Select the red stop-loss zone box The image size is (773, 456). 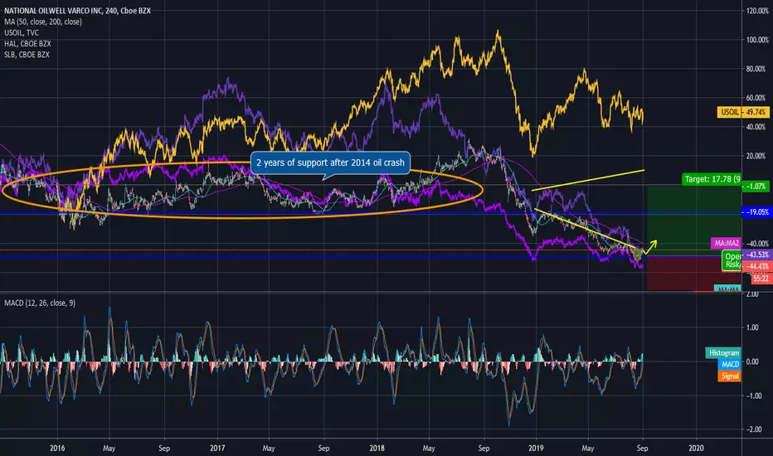point(693,273)
